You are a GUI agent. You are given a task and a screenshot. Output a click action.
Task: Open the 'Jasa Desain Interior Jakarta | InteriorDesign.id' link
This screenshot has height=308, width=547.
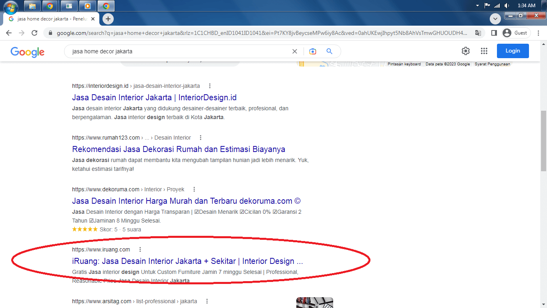click(x=154, y=97)
